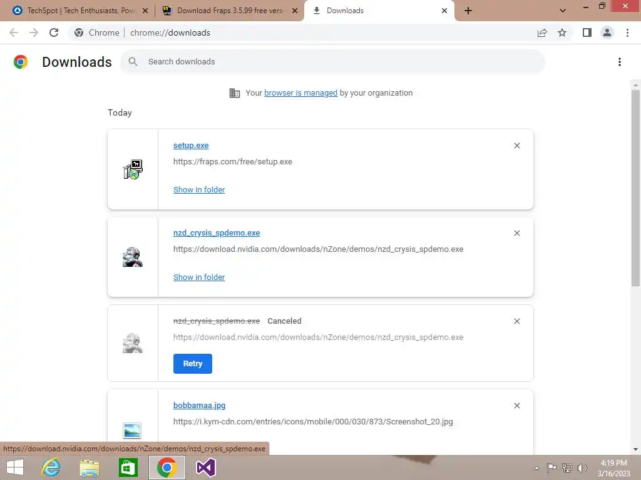Open the setup.exe file link

click(x=191, y=145)
